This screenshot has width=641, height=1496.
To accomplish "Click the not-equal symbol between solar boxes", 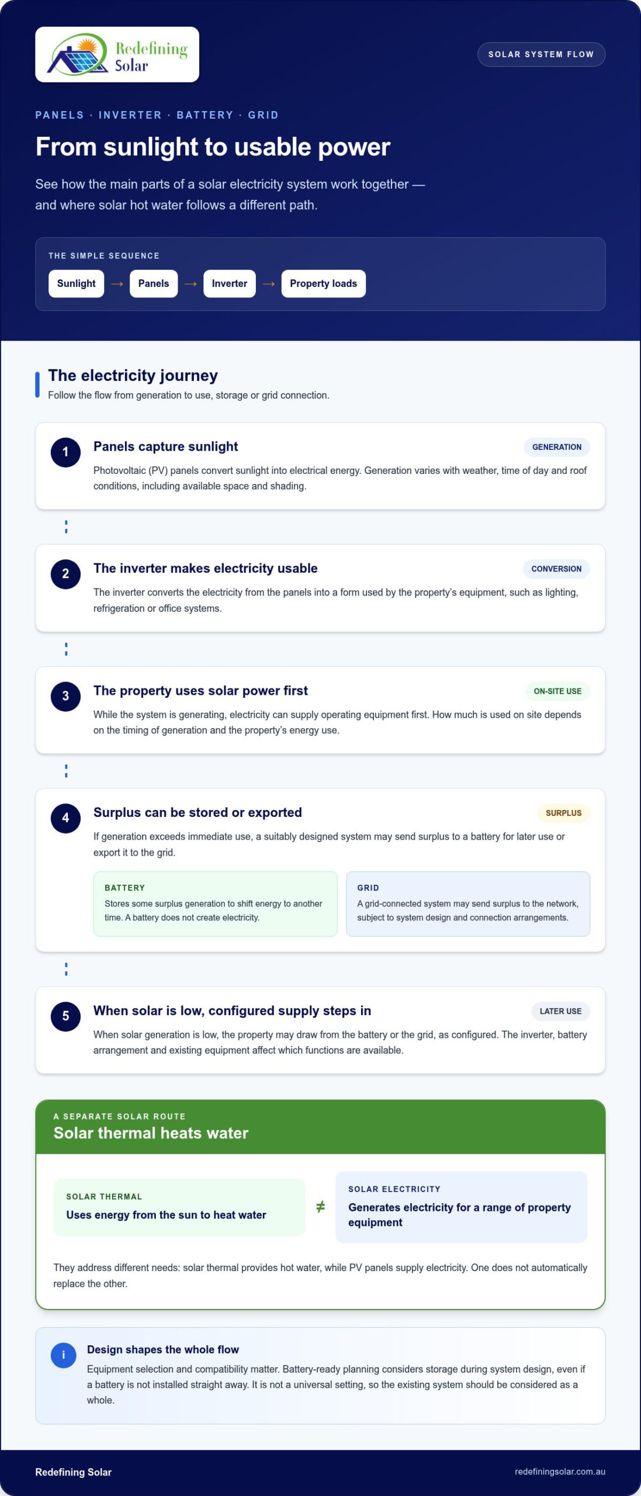I will click(x=320, y=1207).
